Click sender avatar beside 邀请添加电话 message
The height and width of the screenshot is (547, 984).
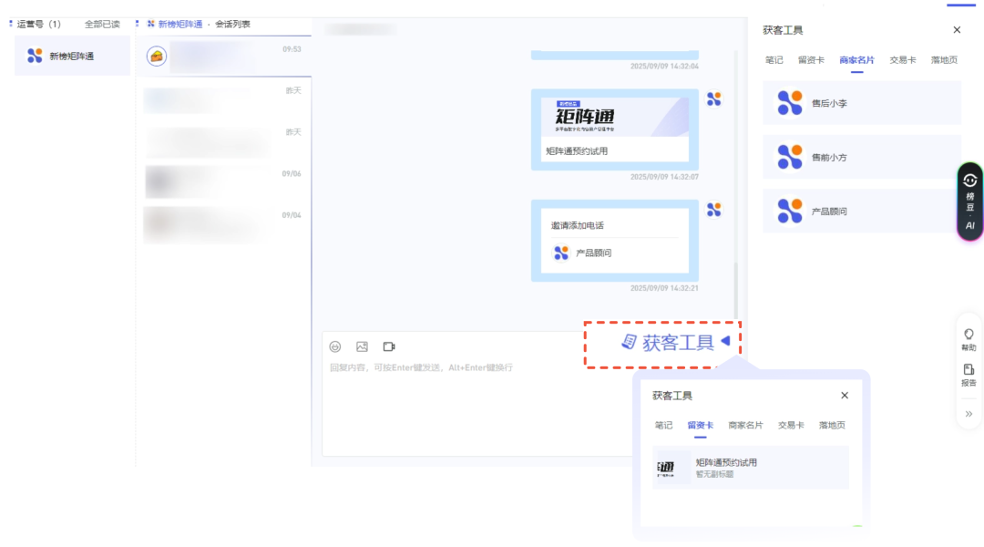coord(714,210)
